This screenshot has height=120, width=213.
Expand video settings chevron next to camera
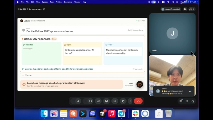[85, 101]
